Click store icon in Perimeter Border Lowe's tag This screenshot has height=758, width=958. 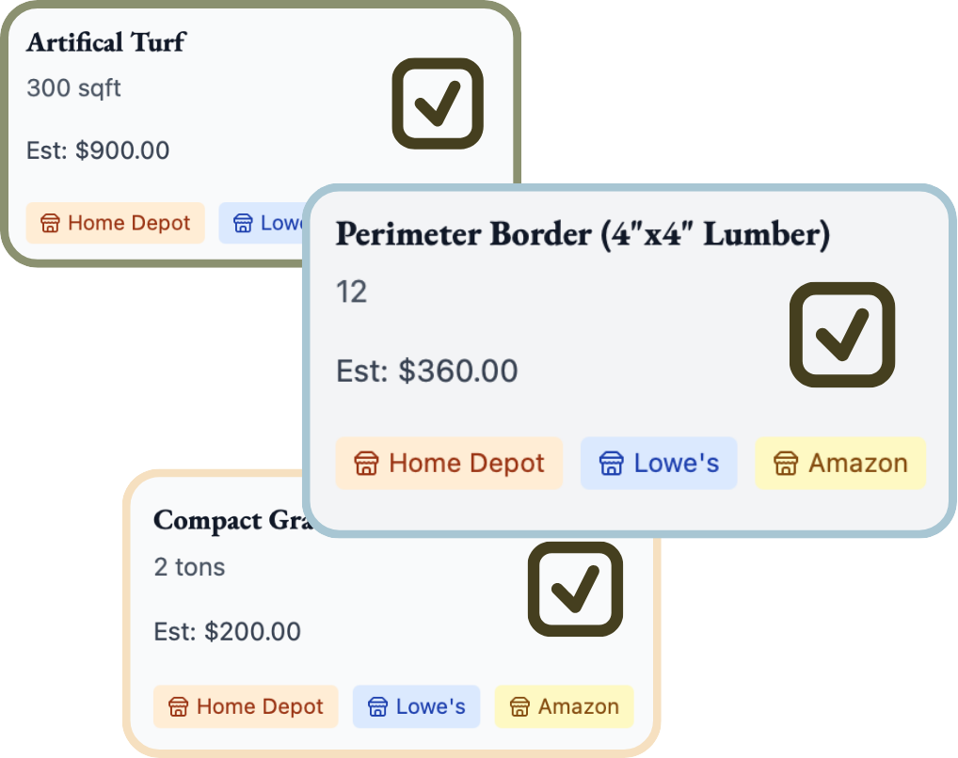(612, 464)
